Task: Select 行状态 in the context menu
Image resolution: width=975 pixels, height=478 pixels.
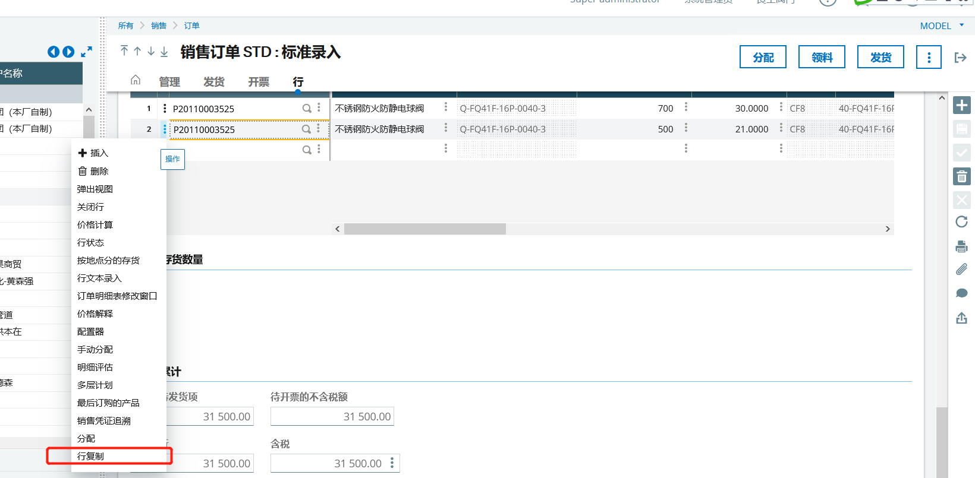Action: pyautogui.click(x=119, y=242)
